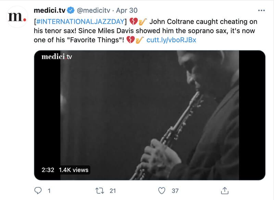Open the #INTERNATIONALJAZZDAY hashtag

[80, 22]
